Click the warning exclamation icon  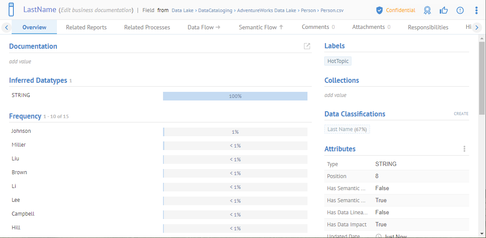(460, 10)
